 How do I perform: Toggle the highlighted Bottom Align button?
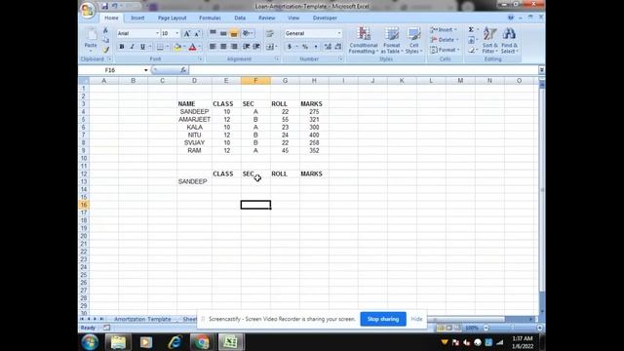(234, 33)
